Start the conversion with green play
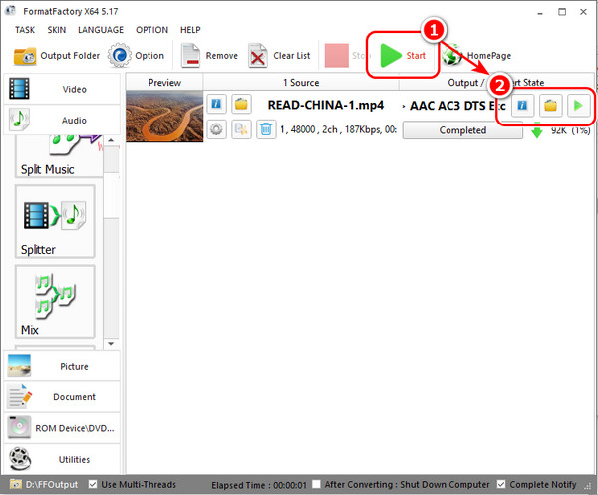 tap(403, 56)
